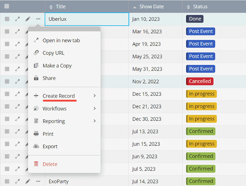Click the expand icon in the Uberlux row

(17, 19)
